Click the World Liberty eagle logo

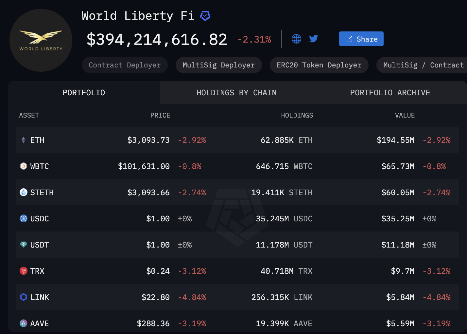(x=41, y=40)
